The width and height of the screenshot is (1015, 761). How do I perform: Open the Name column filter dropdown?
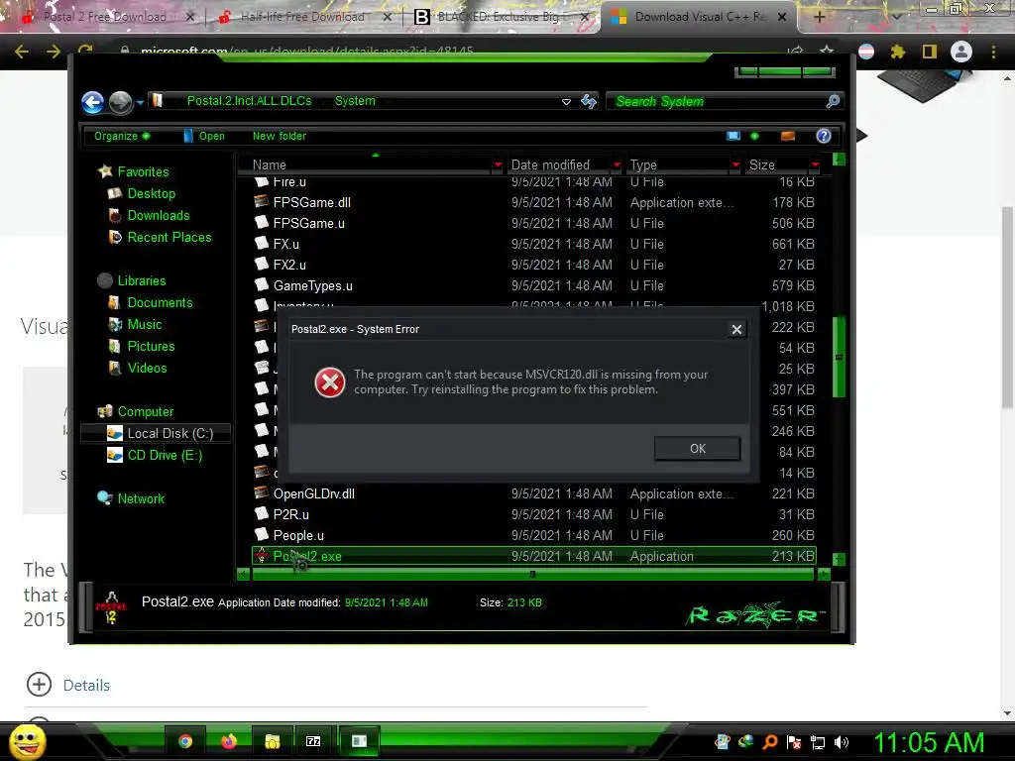click(x=498, y=165)
